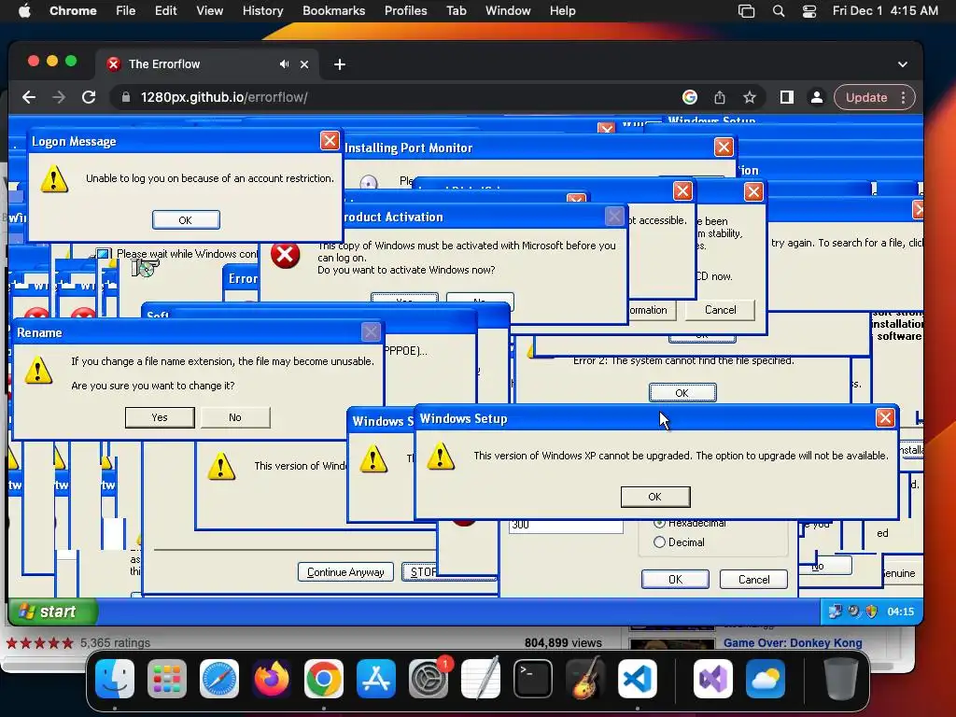The image size is (956, 717).
Task: Open Finder from the Dock
Action: (x=115, y=679)
